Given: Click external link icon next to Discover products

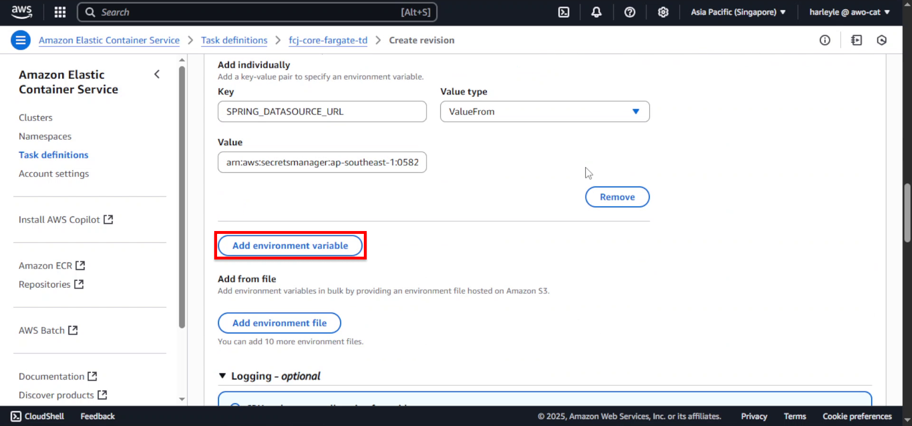Looking at the screenshot, I should coord(102,395).
